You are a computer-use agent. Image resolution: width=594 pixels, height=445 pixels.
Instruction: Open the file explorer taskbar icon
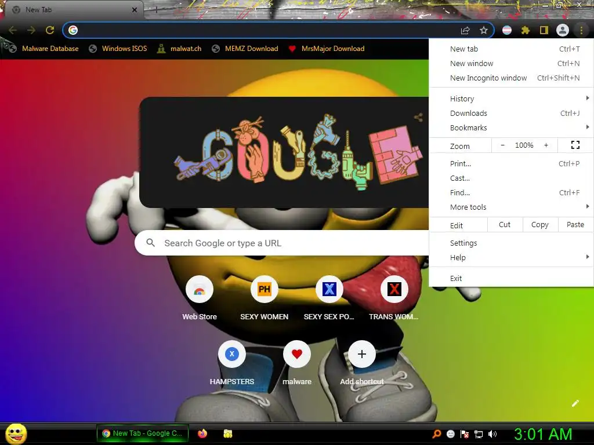(227, 433)
